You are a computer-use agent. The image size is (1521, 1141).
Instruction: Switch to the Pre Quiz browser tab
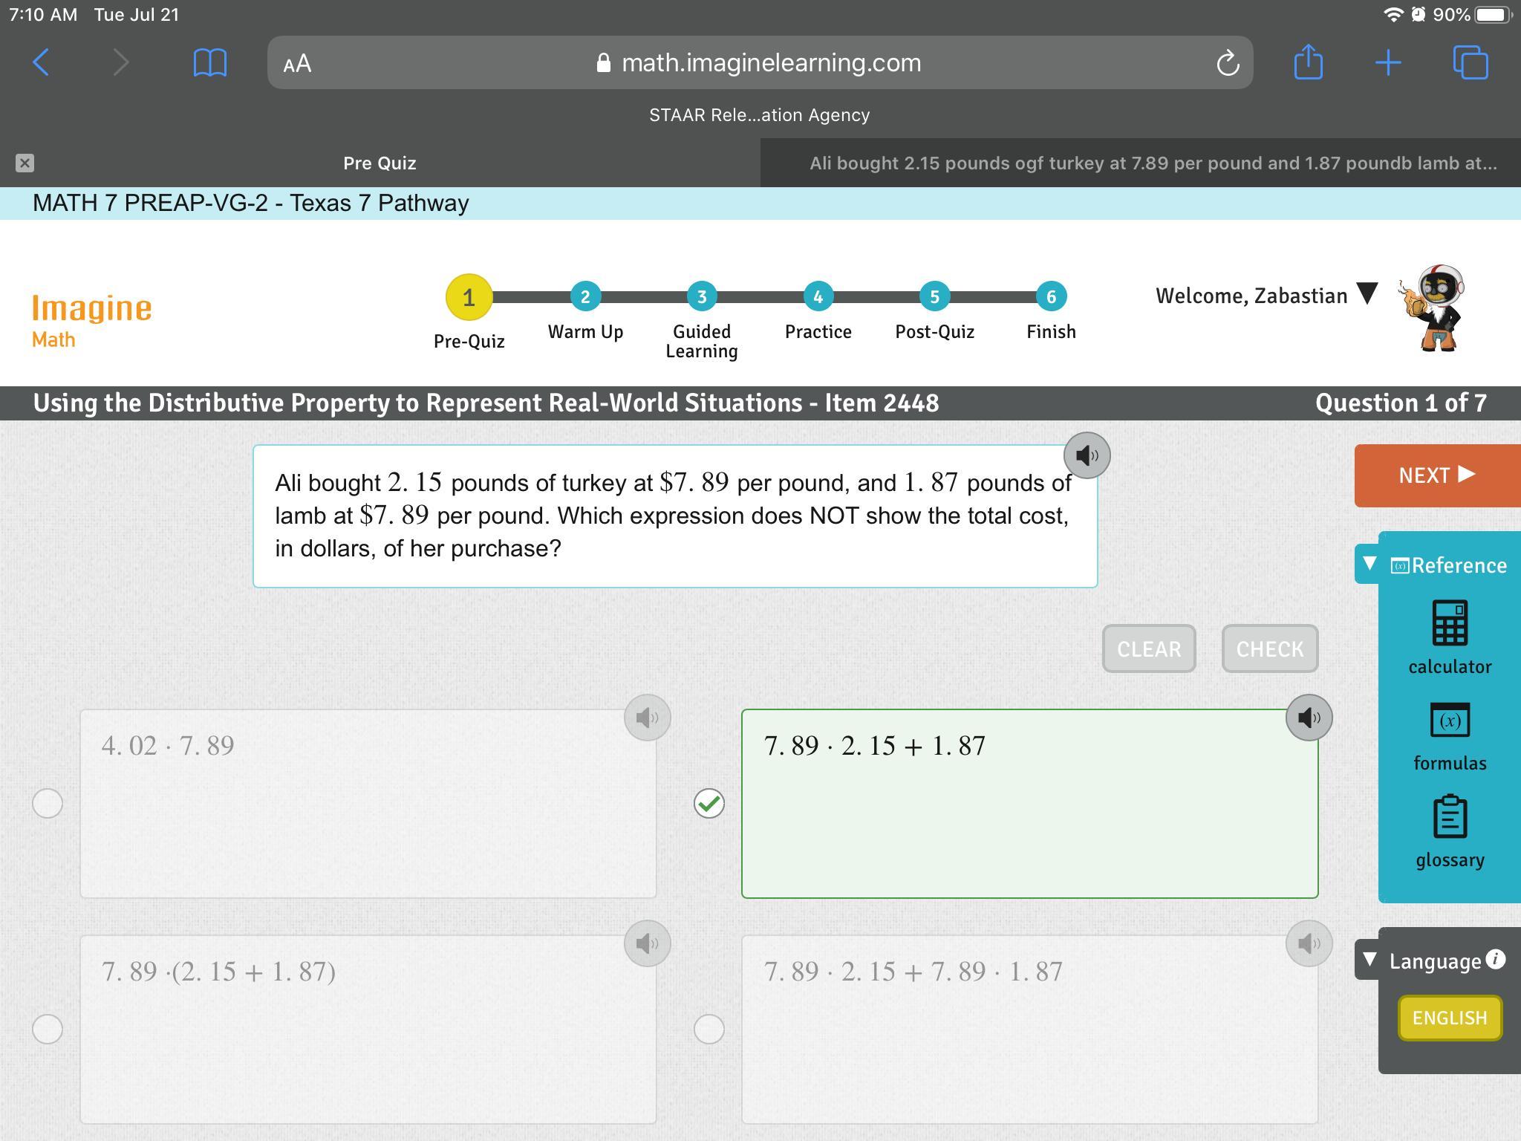(380, 163)
